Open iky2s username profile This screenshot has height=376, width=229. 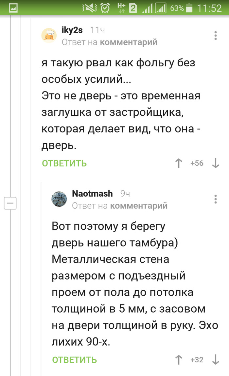click(72, 30)
